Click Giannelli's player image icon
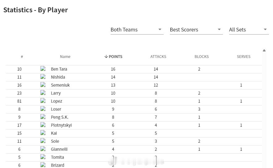The image size is (273, 168). (x=43, y=149)
